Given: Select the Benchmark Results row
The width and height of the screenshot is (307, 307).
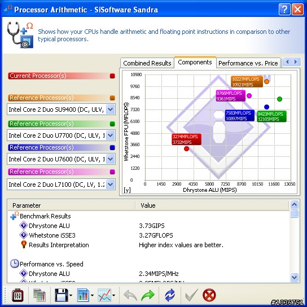Looking at the screenshot, I should (x=149, y=216).
